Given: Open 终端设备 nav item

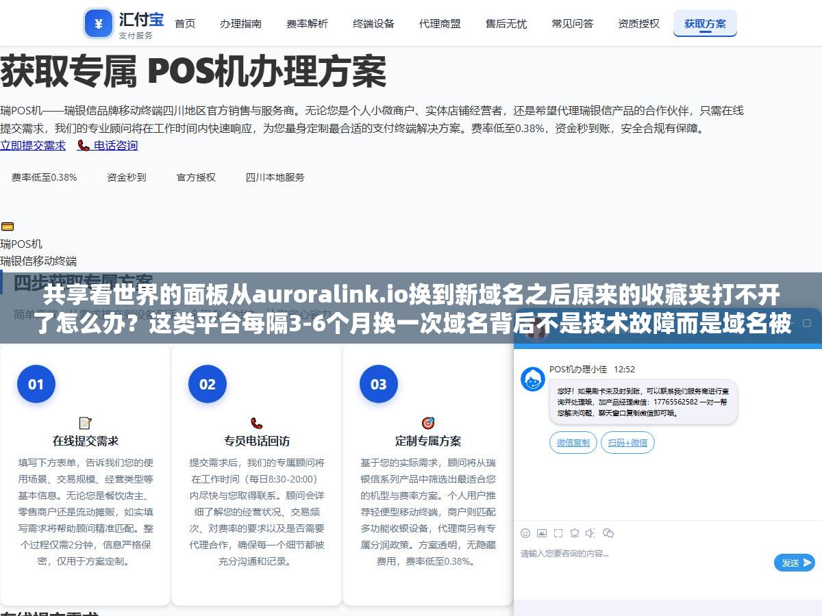Looking at the screenshot, I should pyautogui.click(x=373, y=23).
